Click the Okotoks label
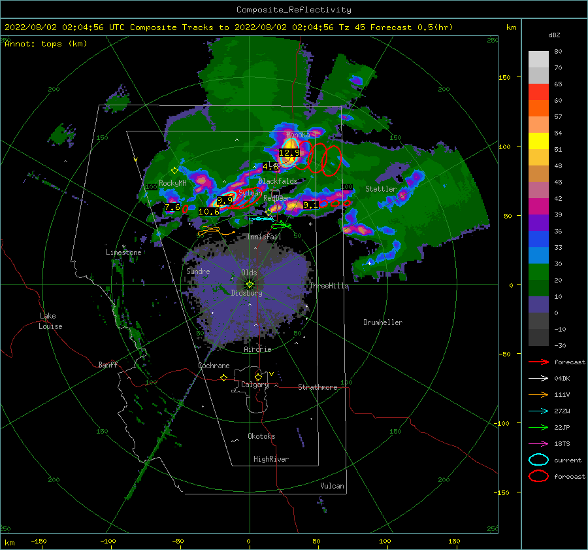Viewport: 588px width, 550px height. click(x=262, y=436)
